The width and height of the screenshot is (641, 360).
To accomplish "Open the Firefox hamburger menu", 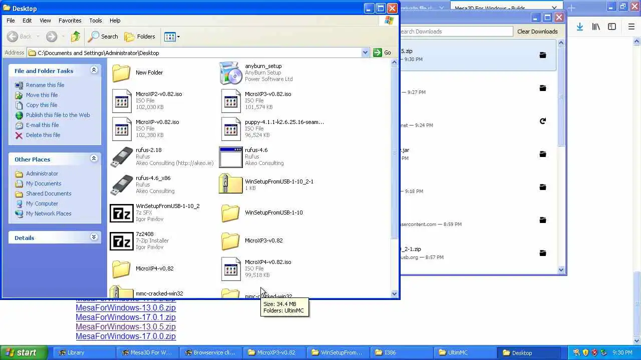I will (631, 26).
